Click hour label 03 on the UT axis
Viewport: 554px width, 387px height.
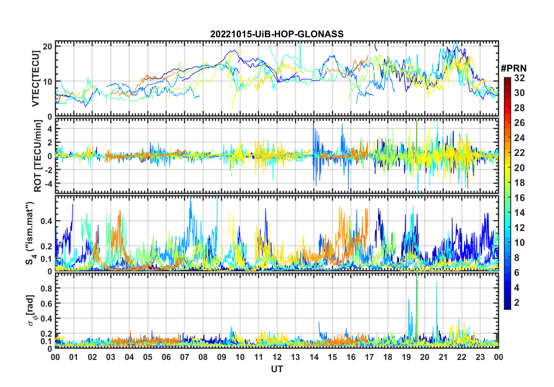[x=111, y=357]
